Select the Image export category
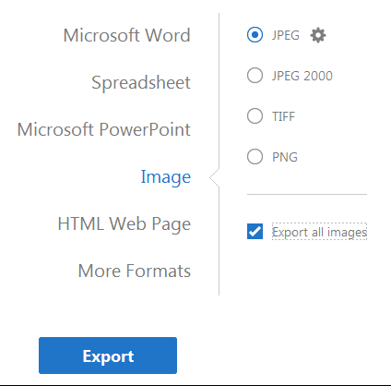The height and width of the screenshot is (386, 391). (166, 177)
